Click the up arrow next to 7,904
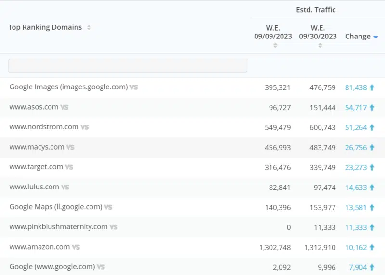 (x=372, y=267)
